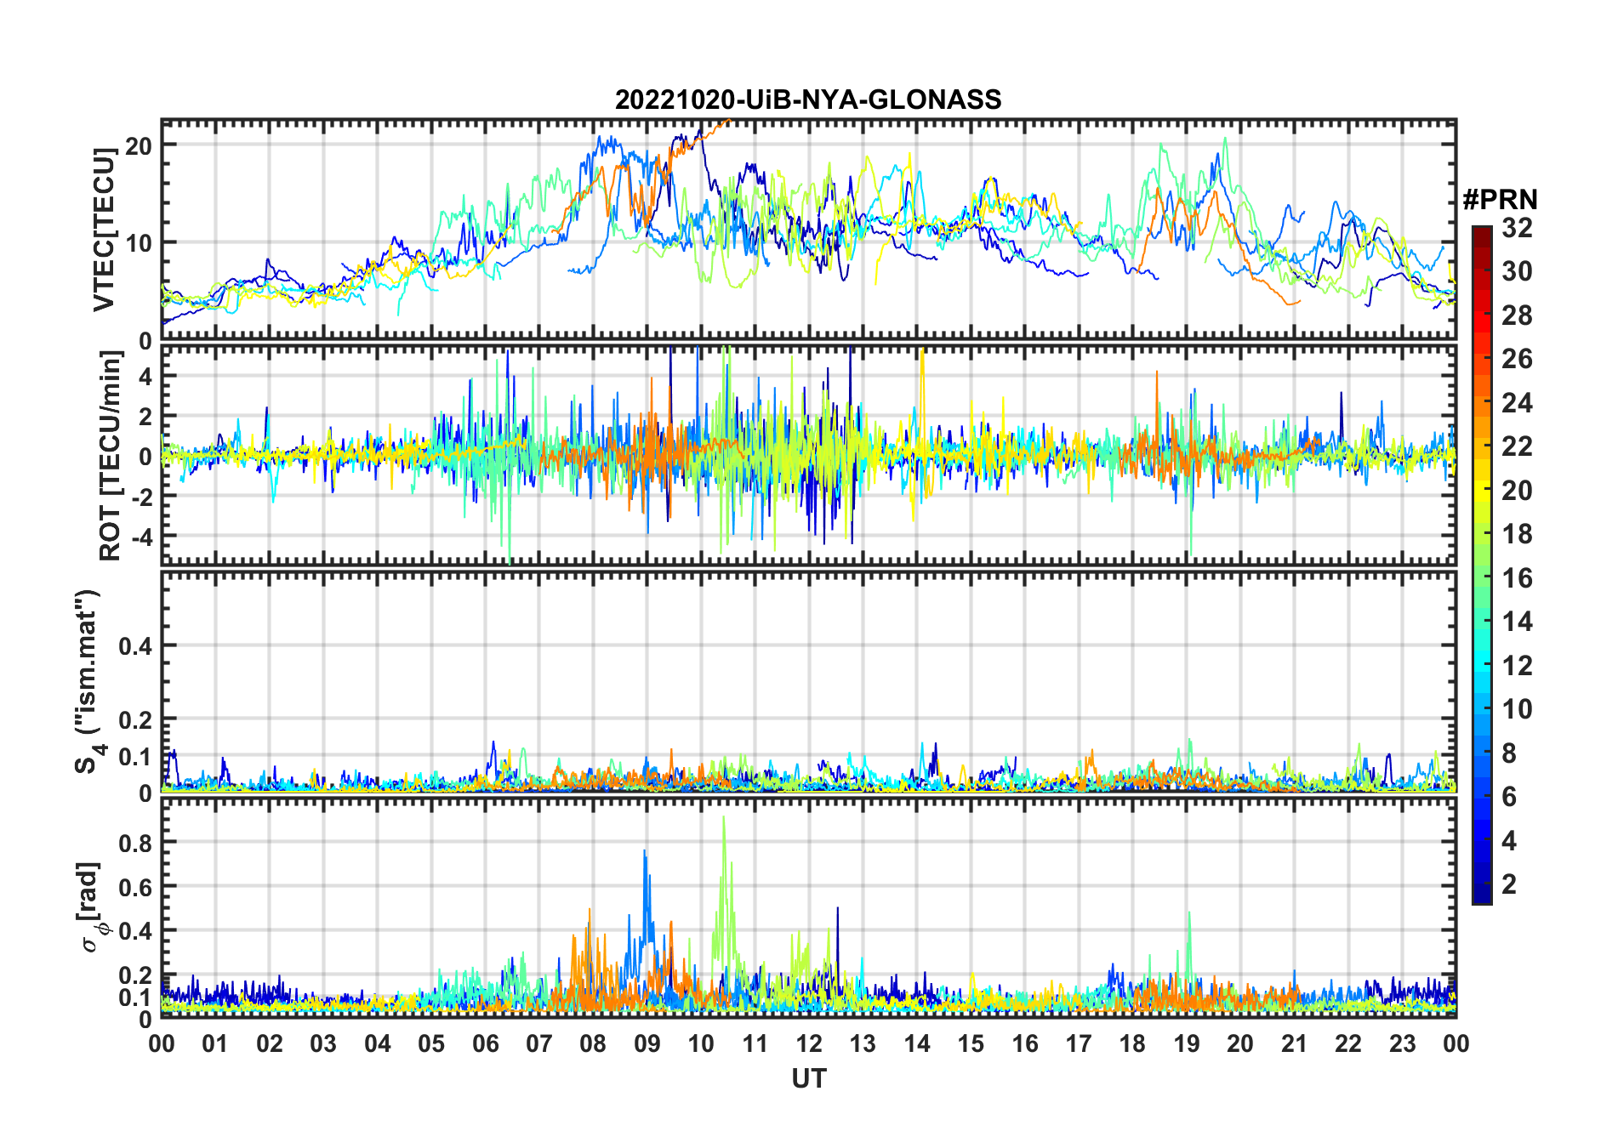Select the "UT" x-axis label
Viewport: 1618px width, 1131px height.
tap(809, 1078)
